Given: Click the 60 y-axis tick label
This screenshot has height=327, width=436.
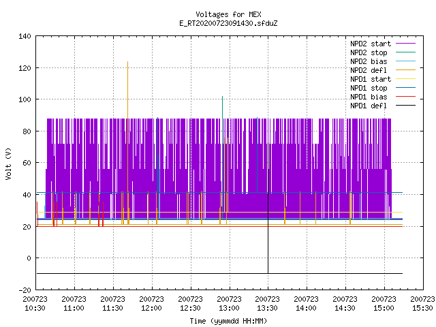Looking at the screenshot, I should tap(27, 163).
